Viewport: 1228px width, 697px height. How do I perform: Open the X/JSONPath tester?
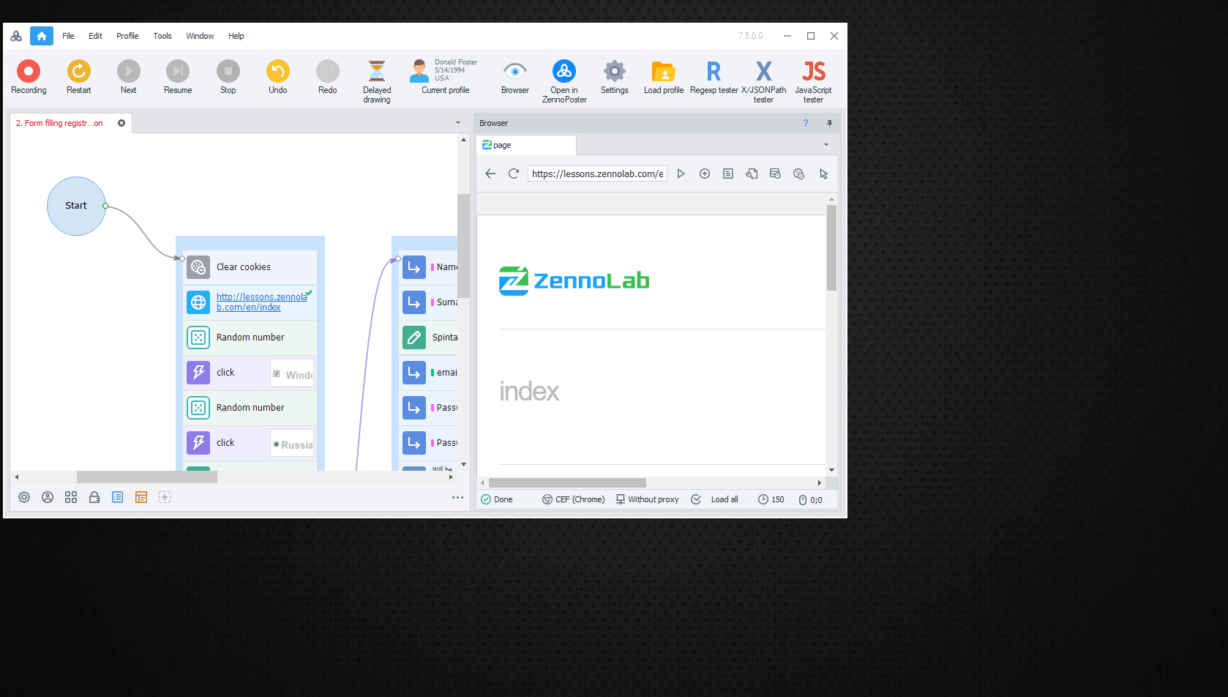click(763, 71)
